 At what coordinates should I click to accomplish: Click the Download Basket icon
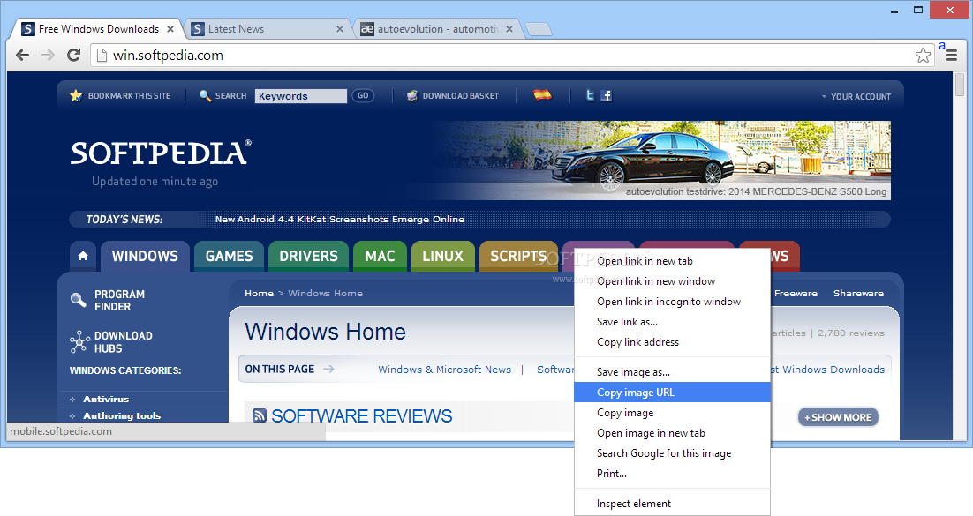[x=412, y=95]
